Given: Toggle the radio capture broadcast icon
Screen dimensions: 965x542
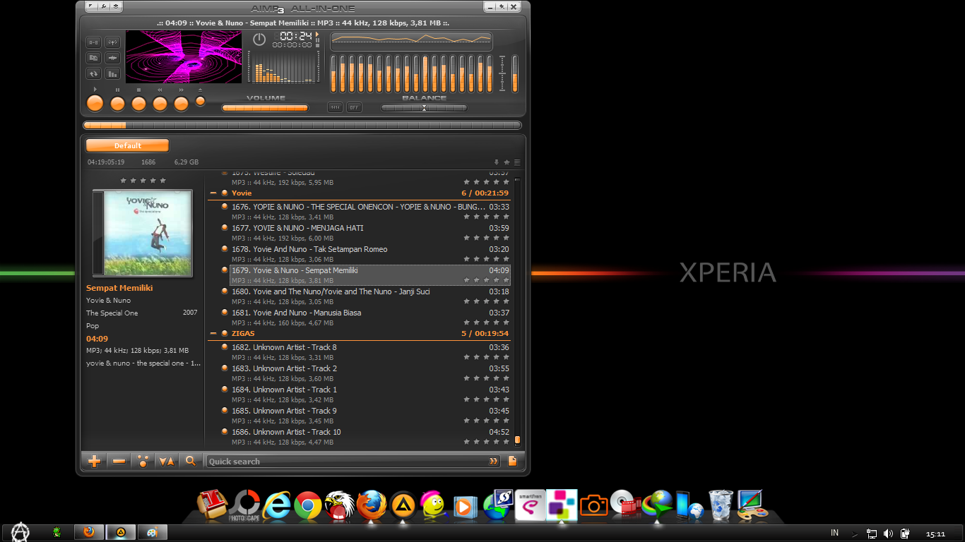Looking at the screenshot, I should click(x=112, y=42).
